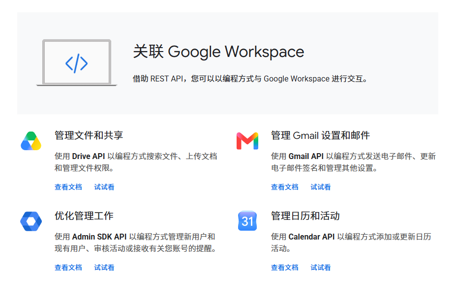The width and height of the screenshot is (455, 294).
Task: Open 试试看 link under 管理 Gmail 设置和邮件
Action: pyautogui.click(x=321, y=187)
